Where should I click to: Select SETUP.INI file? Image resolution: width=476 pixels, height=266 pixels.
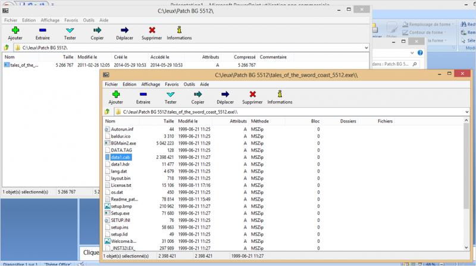120,220
